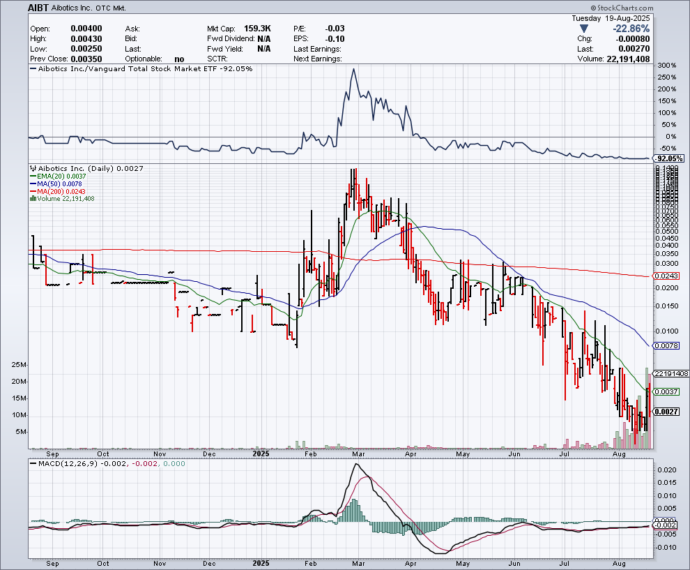This screenshot has height=570, width=690.
Task: Click the Fwd Yield N/A value
Action: [x=264, y=49]
